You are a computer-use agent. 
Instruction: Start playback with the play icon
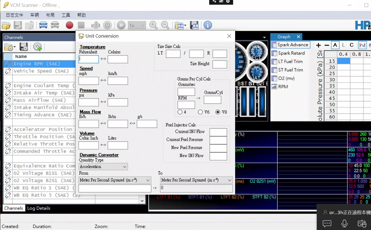tap(121, 25)
